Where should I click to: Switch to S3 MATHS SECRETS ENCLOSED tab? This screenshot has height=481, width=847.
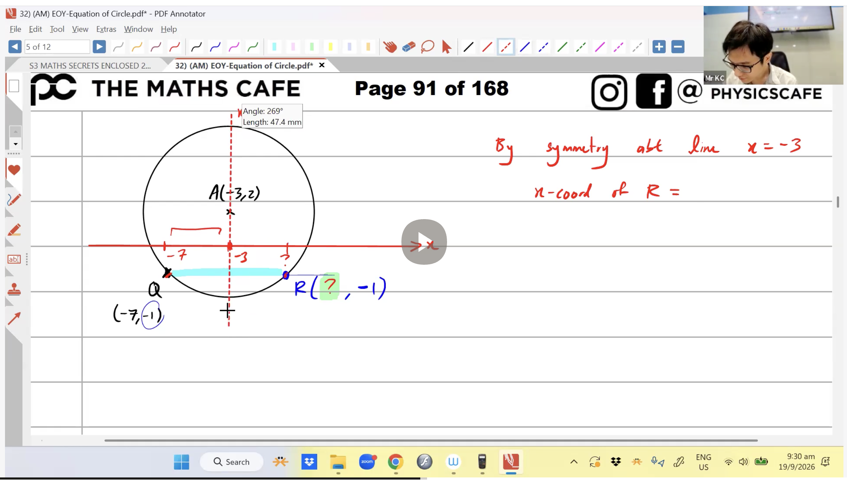tap(90, 66)
